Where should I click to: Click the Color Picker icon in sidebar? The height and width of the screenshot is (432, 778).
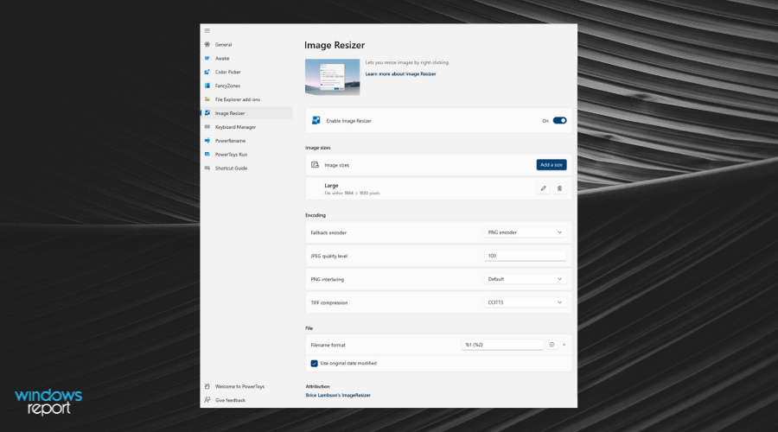(207, 72)
